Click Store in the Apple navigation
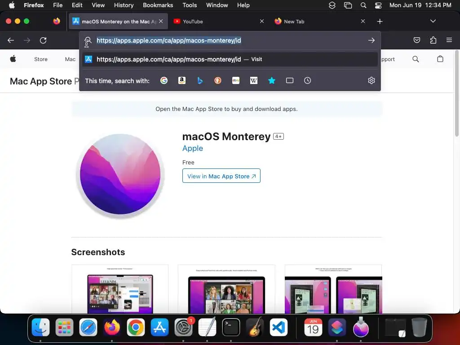Image resolution: width=460 pixels, height=345 pixels. pyautogui.click(x=41, y=59)
